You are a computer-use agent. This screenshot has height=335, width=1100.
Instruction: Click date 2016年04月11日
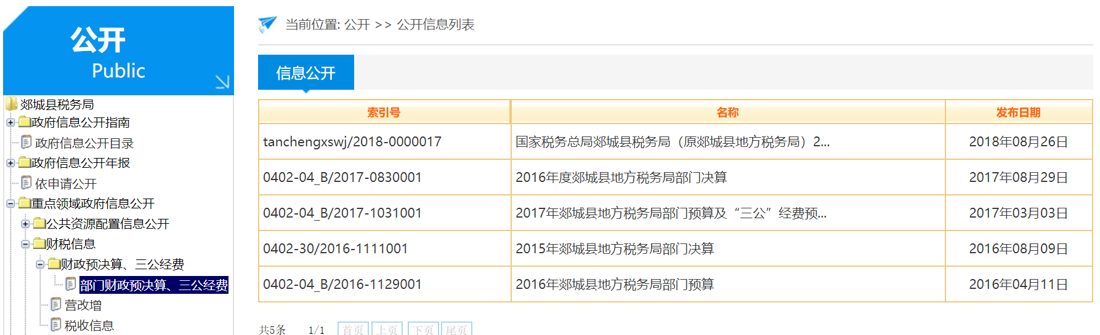tap(1018, 284)
